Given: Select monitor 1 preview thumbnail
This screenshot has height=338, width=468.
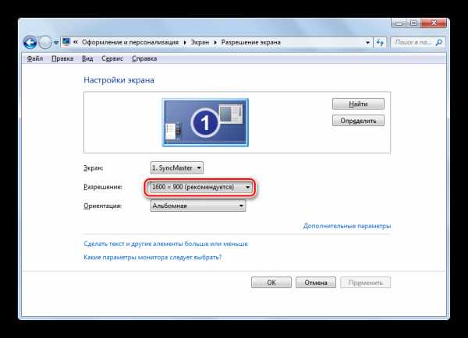Looking at the screenshot, I should coord(205,122).
